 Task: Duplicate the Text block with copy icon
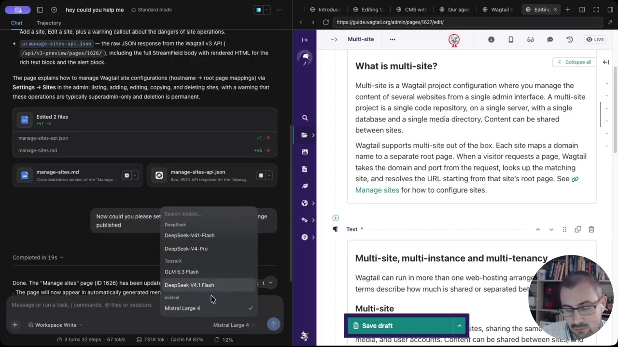point(578,229)
